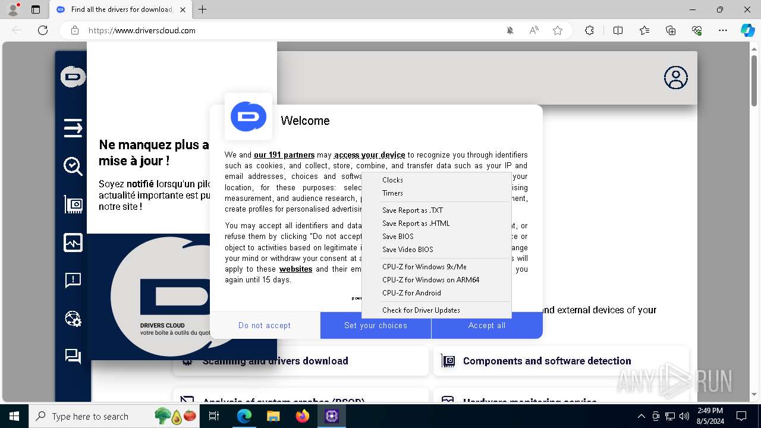Click the DriversCloud logo in Welcome dialog
Screen dimensions: 761x428
click(249, 117)
